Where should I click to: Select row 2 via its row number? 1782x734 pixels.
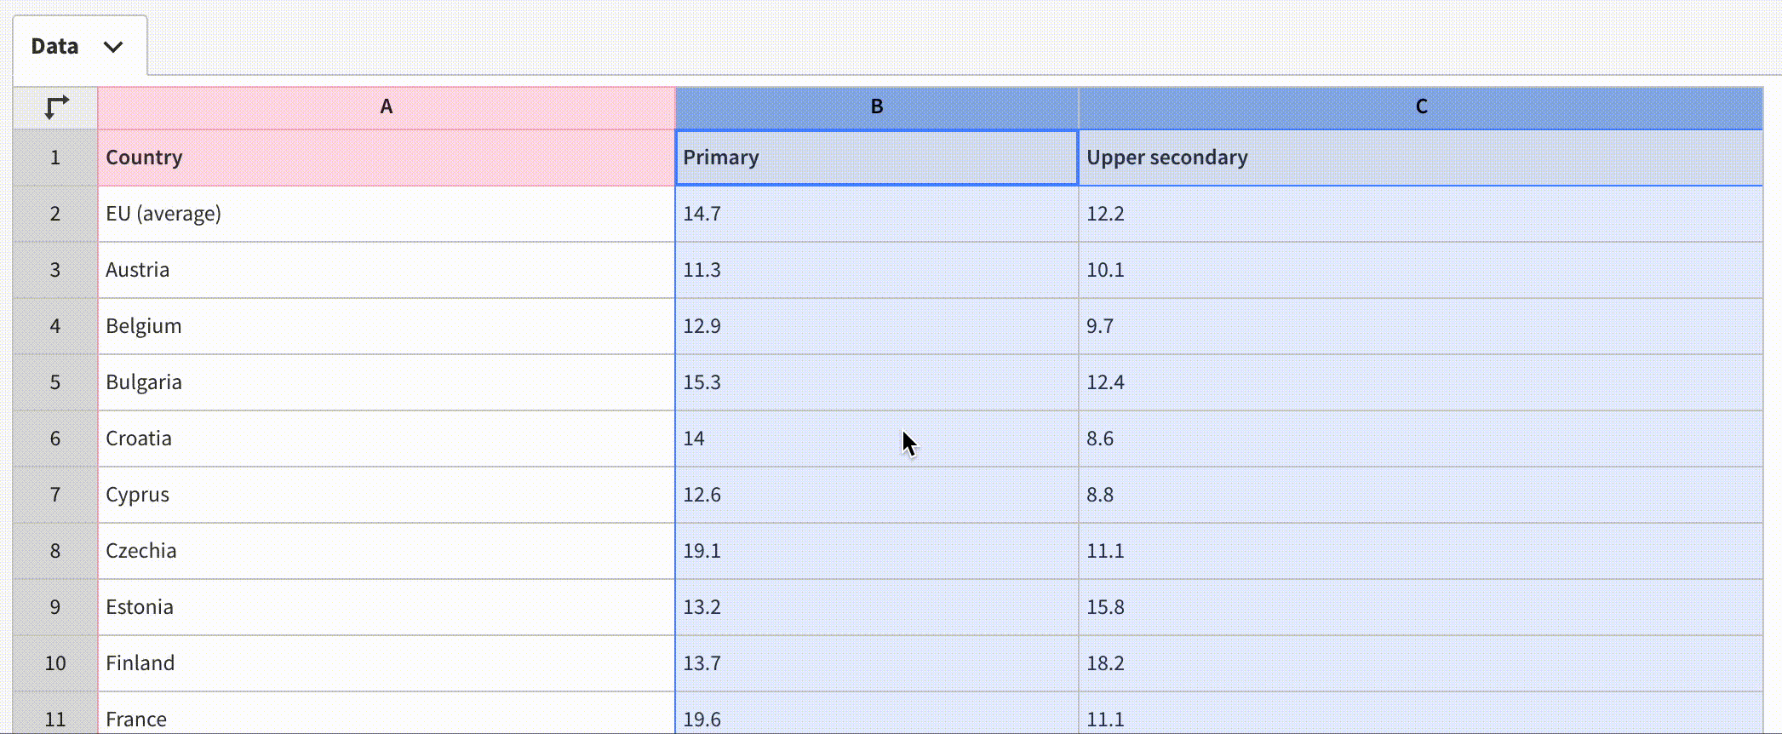click(55, 214)
